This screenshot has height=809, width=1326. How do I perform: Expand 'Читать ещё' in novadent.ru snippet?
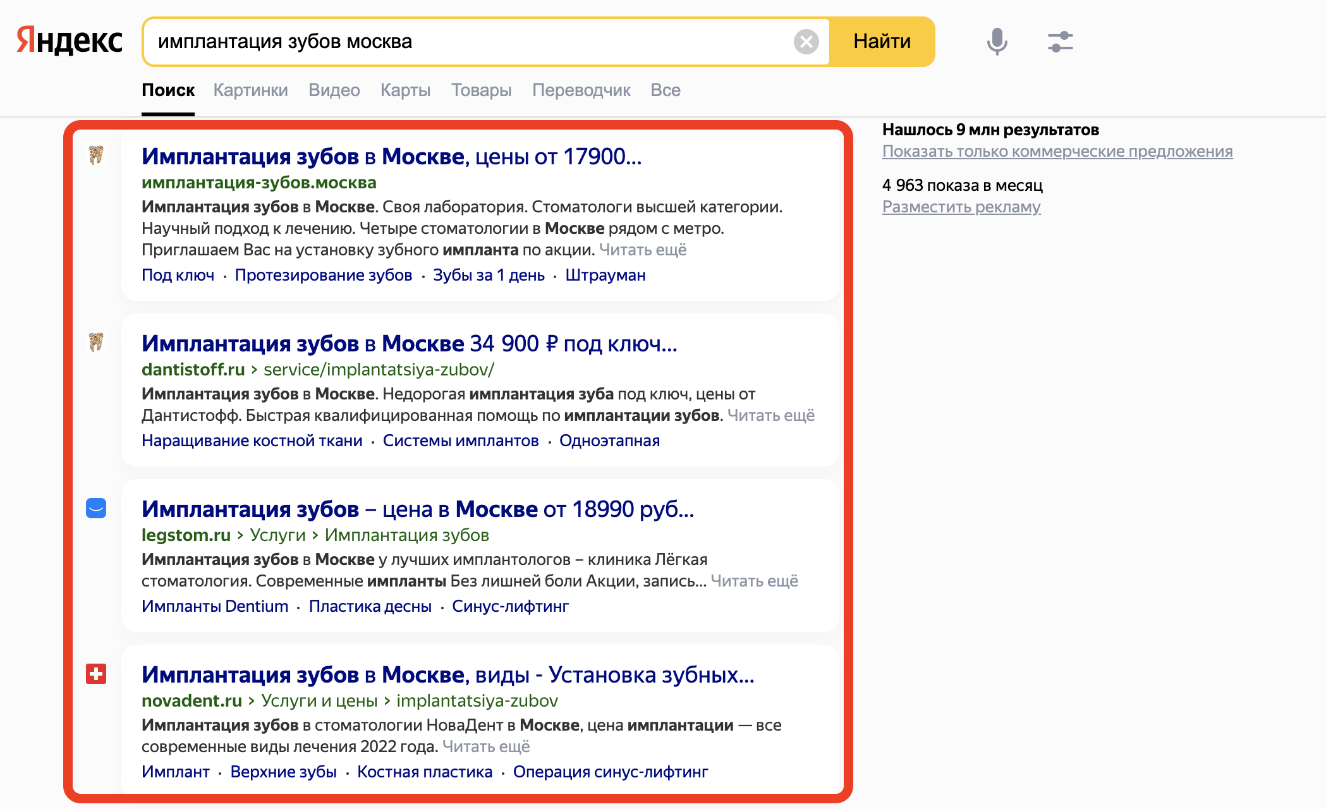(486, 746)
